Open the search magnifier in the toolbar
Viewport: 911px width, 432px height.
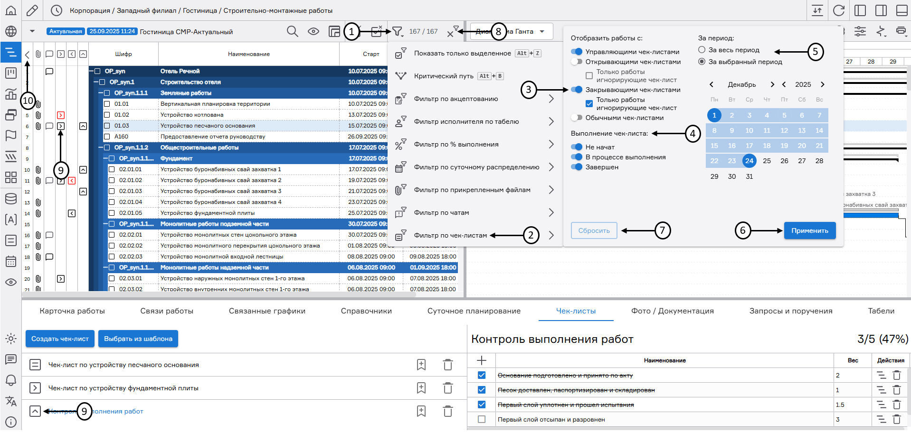tap(293, 31)
